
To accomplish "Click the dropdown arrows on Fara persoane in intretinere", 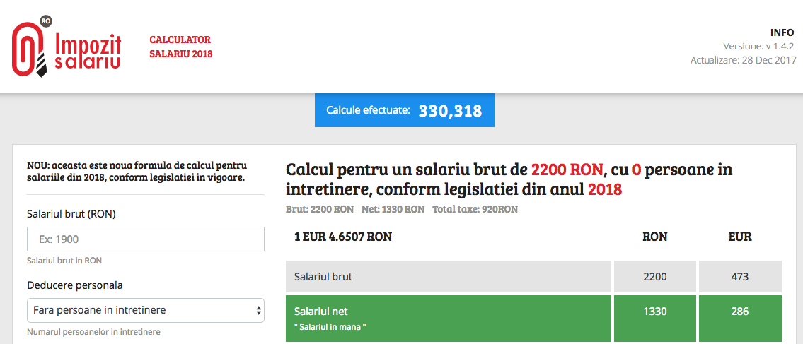I will tap(258, 310).
